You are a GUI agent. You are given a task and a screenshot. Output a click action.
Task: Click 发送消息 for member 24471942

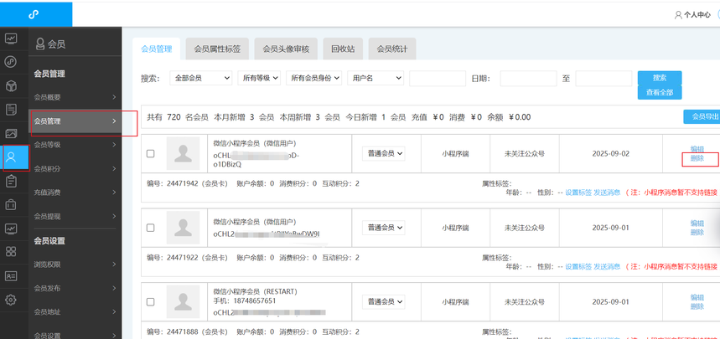(x=607, y=193)
